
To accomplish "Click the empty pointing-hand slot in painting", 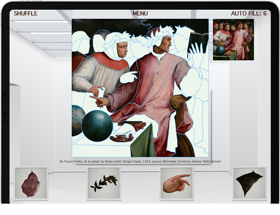I will click(x=129, y=77).
